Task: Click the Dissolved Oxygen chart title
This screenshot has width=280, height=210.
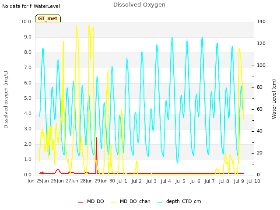Action: 139,5
